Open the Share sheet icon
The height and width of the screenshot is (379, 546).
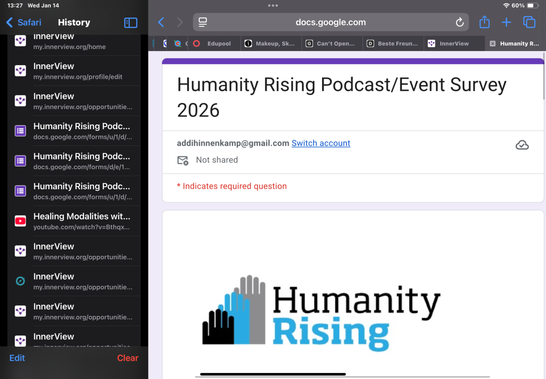(x=484, y=23)
